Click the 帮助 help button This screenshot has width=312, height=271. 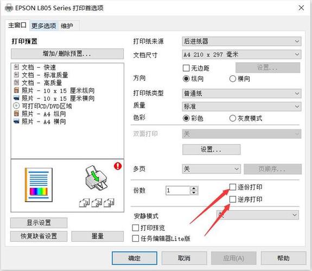tap(284, 258)
